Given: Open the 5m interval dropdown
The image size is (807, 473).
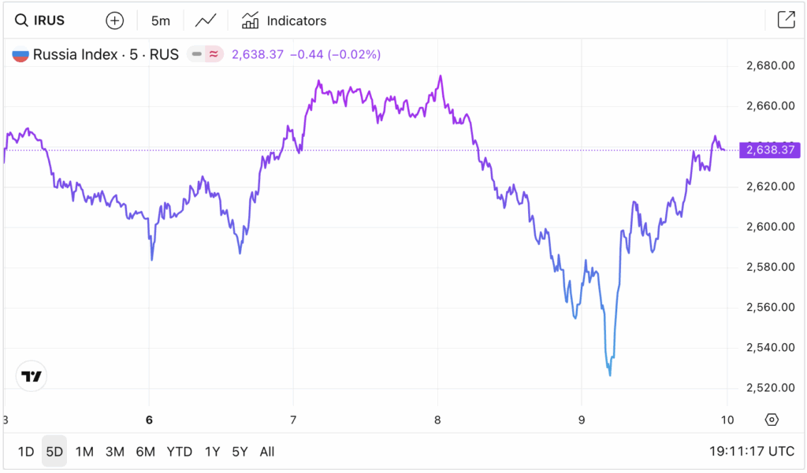Looking at the screenshot, I should coord(161,20).
